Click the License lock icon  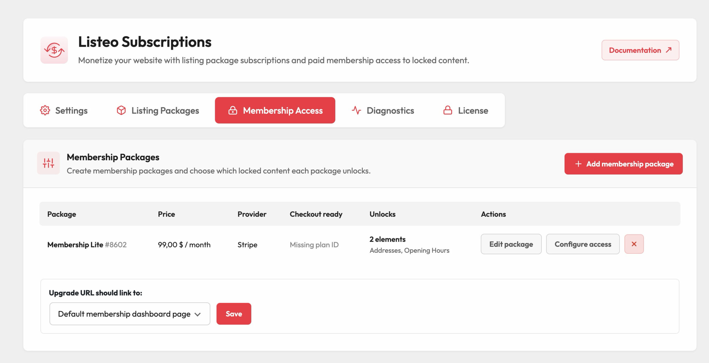tap(448, 110)
